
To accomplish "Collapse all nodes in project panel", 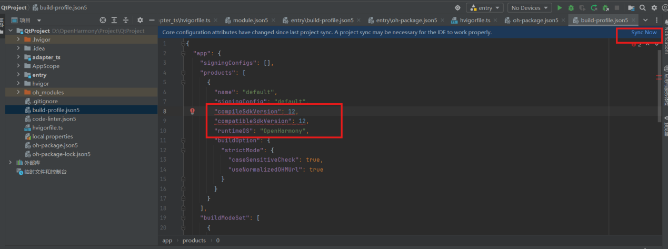I will click(126, 20).
